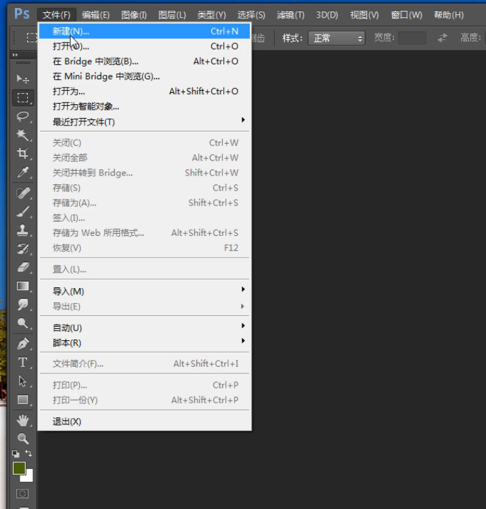Expand the toolbox double-arrow

click(x=16, y=55)
